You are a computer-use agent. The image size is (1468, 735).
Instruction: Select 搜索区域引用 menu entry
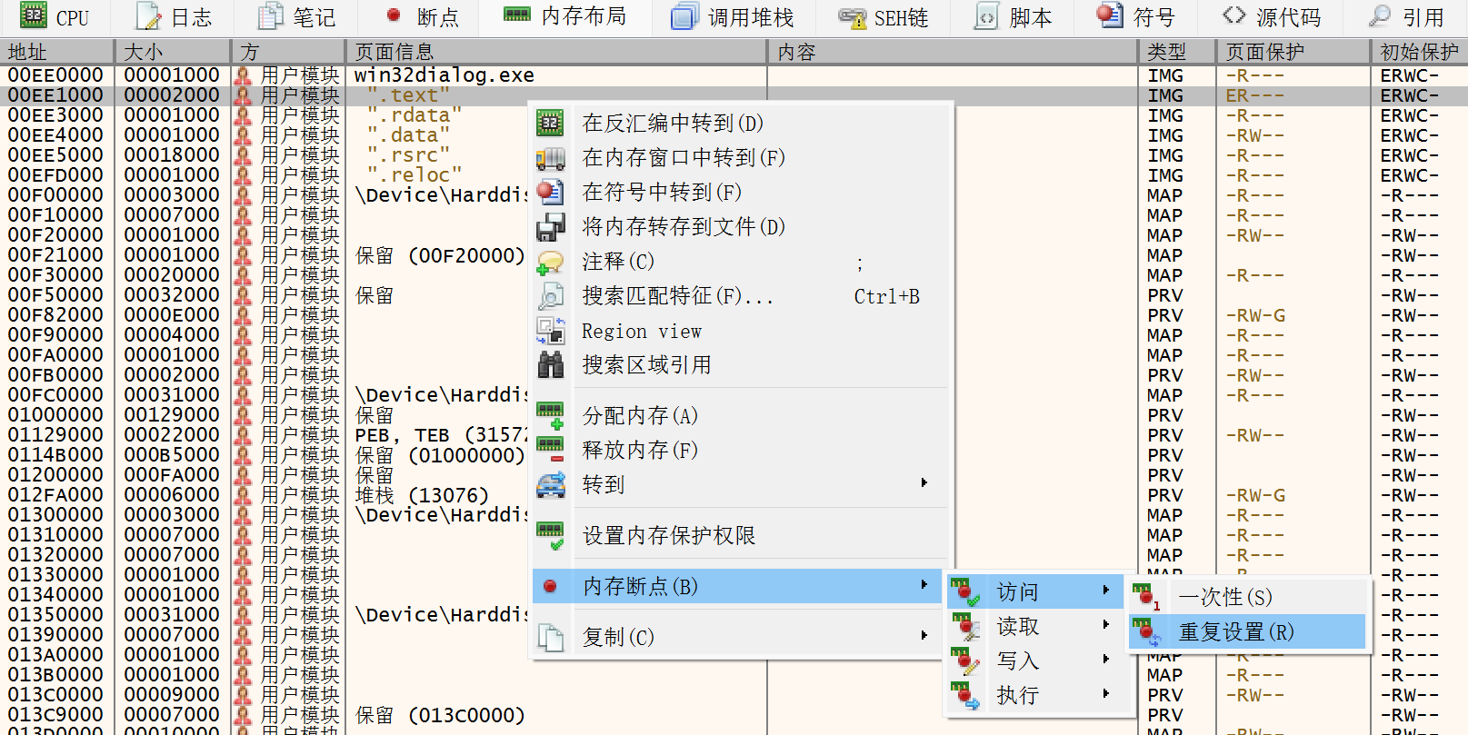tap(741, 365)
